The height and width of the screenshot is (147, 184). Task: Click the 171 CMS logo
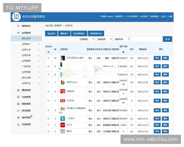pyautogui.click(x=16, y=17)
